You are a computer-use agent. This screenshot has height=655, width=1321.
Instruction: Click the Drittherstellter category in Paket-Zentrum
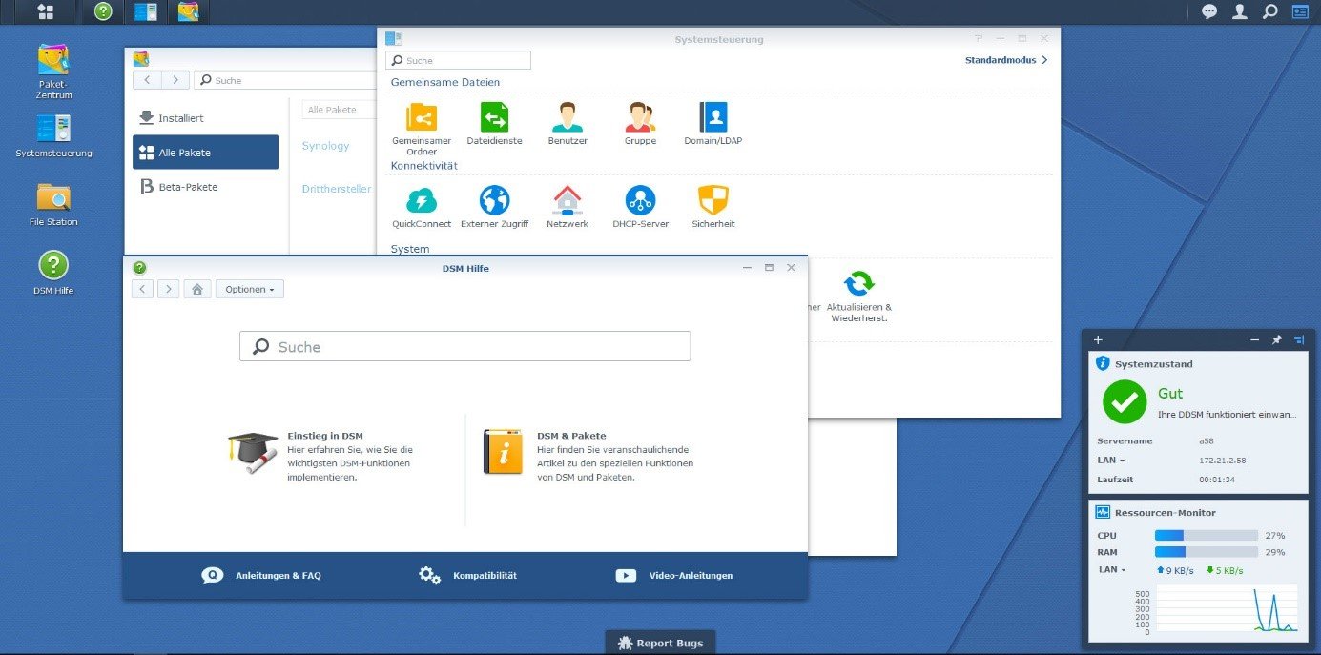[337, 189]
